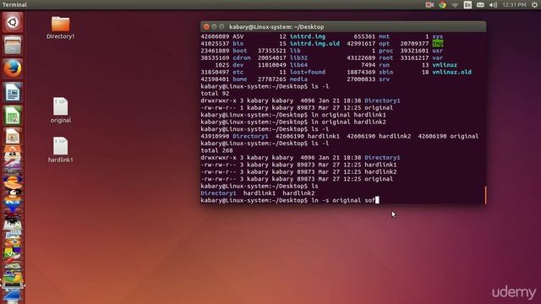This screenshot has height=304, width=541.
Task: Select the original file icon on desktop
Action: (61, 110)
